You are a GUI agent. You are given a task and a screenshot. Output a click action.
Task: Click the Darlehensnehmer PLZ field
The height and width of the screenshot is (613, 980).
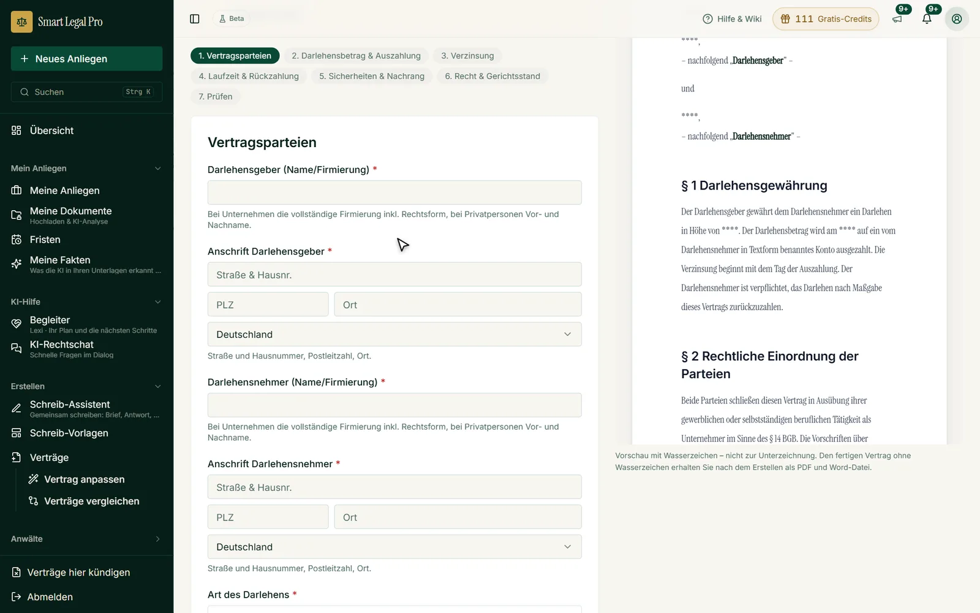point(268,517)
